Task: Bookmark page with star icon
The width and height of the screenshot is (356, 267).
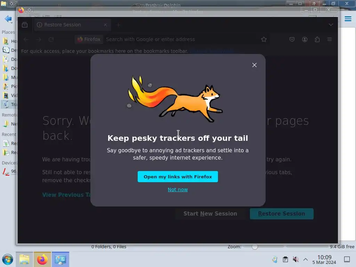Action: 264,40
